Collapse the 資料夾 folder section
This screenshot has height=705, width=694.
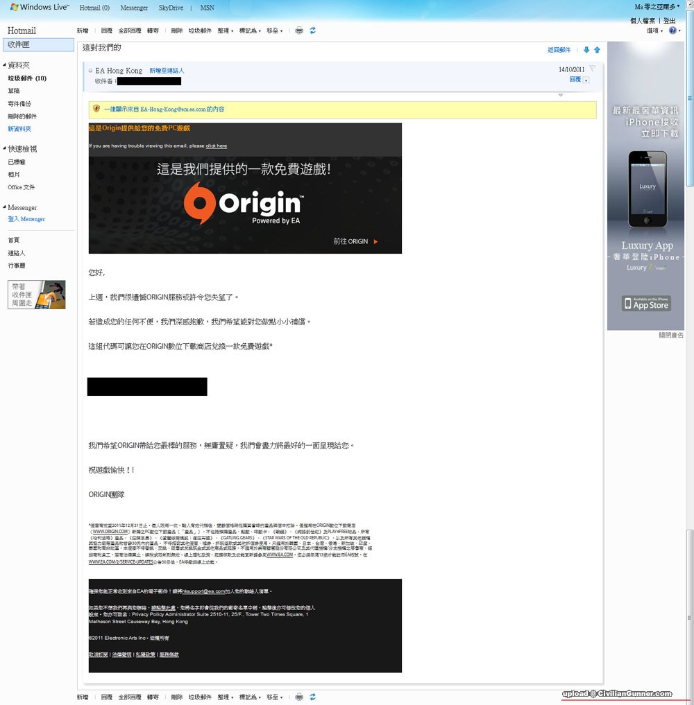pos(5,65)
